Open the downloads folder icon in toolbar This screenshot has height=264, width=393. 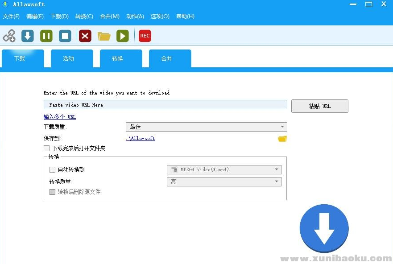tap(104, 36)
